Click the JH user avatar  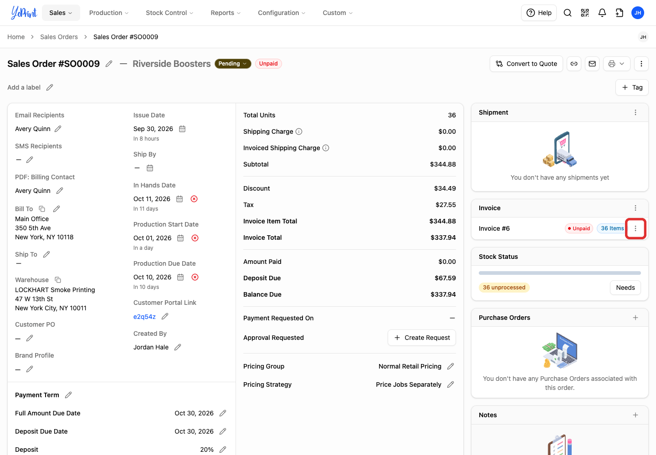[x=638, y=13]
